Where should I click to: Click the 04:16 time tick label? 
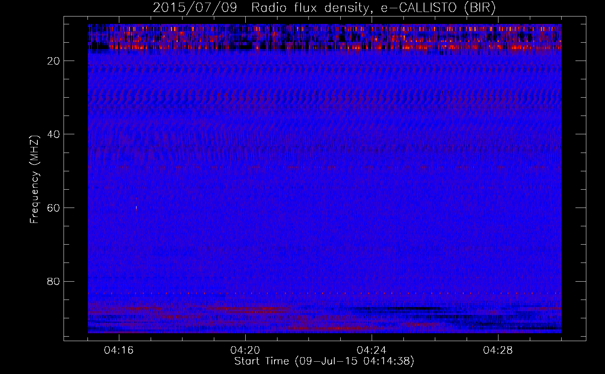click(119, 350)
